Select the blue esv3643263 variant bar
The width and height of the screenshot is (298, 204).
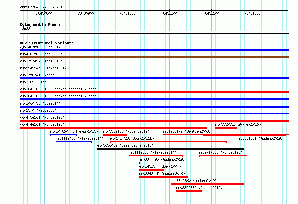click(x=154, y=99)
